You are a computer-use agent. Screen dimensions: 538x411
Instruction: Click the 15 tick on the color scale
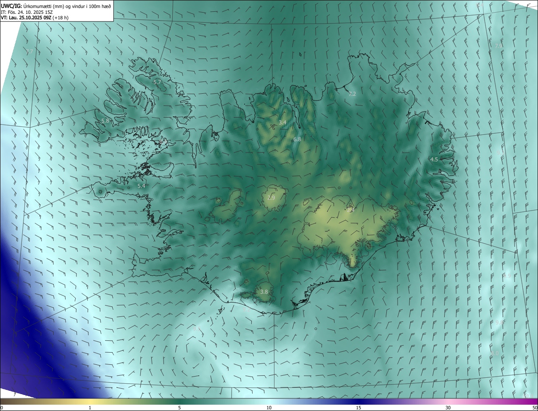coord(359,408)
